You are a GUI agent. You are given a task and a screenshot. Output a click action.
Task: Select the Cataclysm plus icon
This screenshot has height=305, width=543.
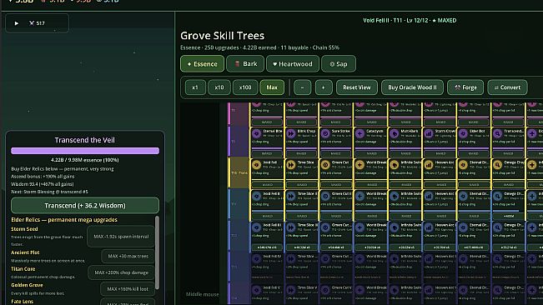[x=359, y=133]
